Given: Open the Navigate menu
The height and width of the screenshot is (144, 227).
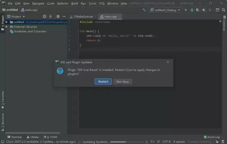Looking at the screenshot, I should (38, 3).
